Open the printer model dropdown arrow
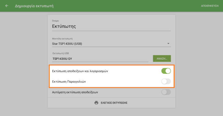Viewport: 223px width, 116px height. pos(168,43)
